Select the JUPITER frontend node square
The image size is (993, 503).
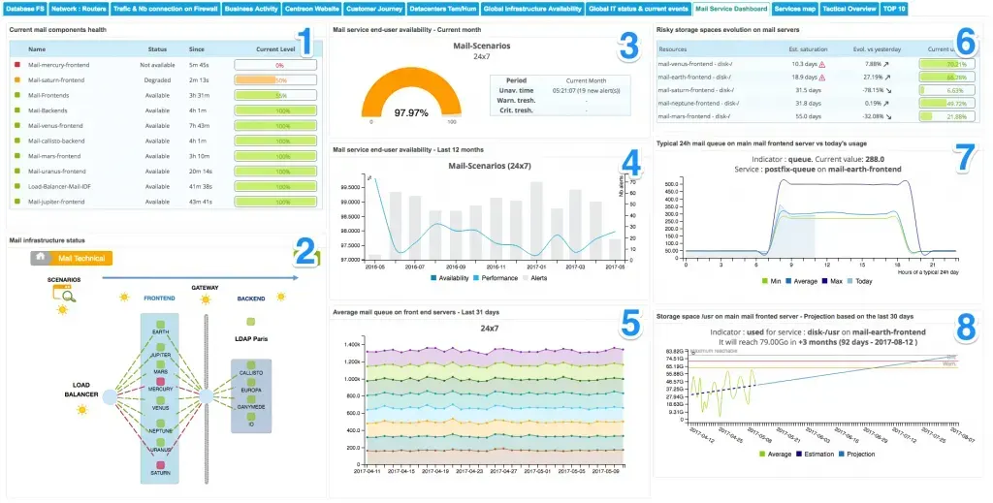click(x=160, y=347)
